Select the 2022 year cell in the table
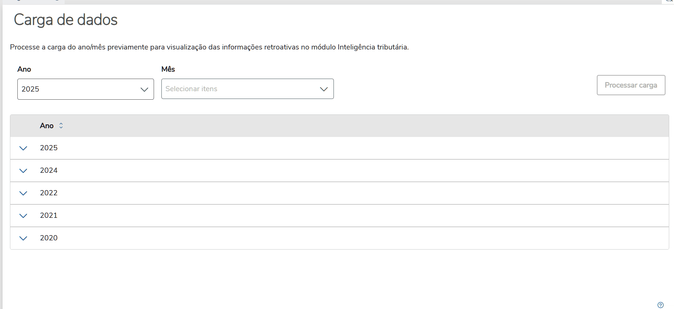Viewport: 674px width, 309px height. coord(49,193)
